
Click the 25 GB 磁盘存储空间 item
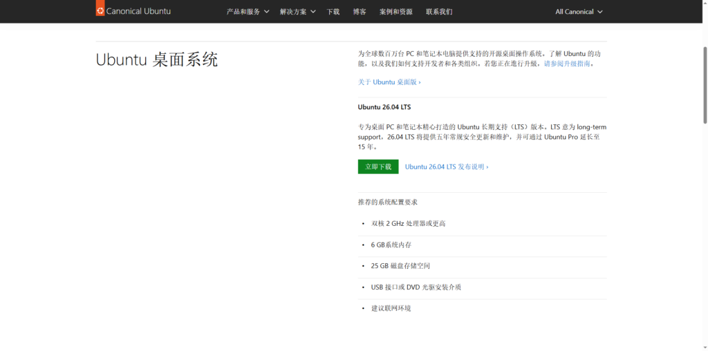tap(400, 266)
